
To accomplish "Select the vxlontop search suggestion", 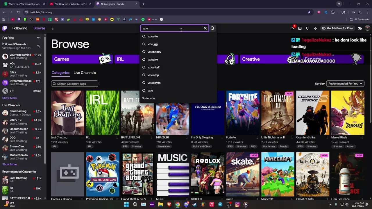I will pyautogui.click(x=178, y=75).
